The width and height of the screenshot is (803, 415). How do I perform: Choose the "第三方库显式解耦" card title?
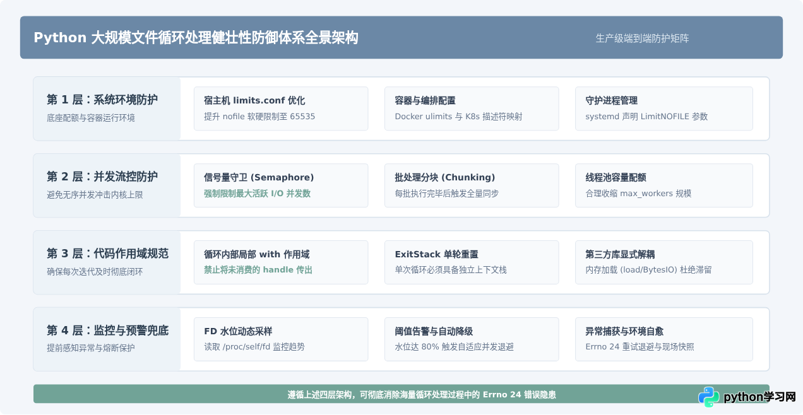(x=620, y=254)
